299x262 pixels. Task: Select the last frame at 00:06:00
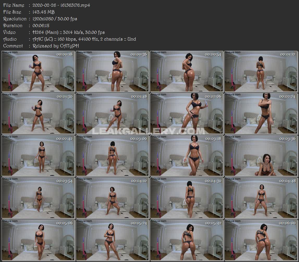261,240
